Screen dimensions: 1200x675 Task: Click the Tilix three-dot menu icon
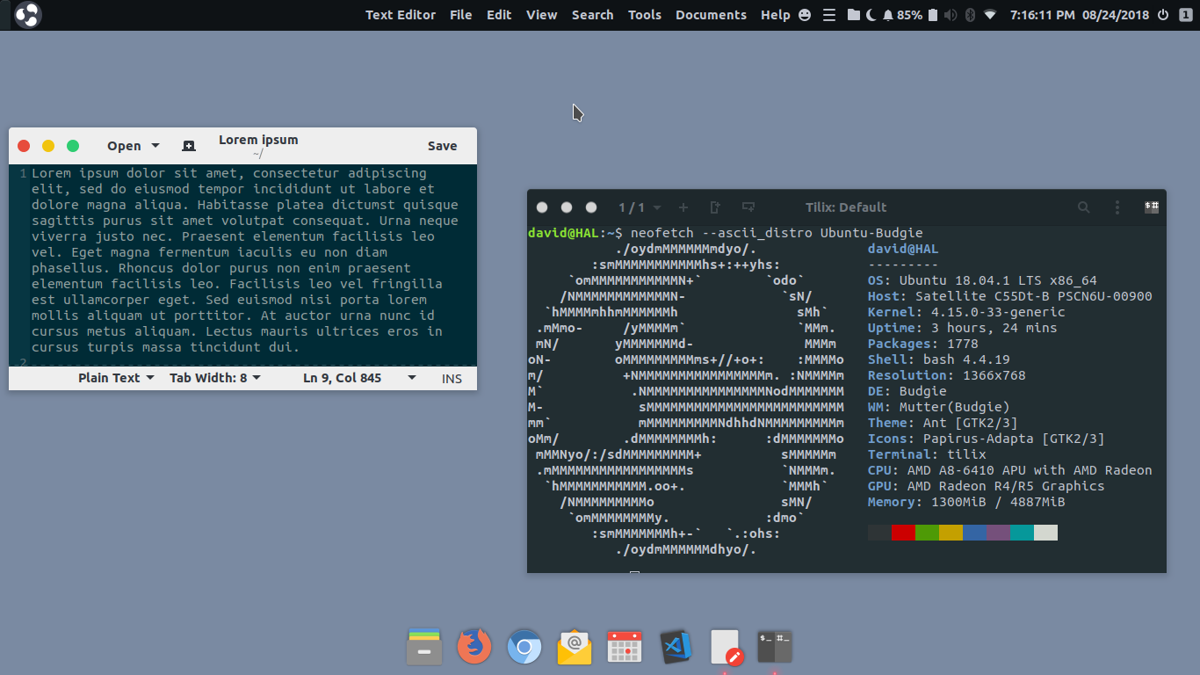coord(1117,207)
